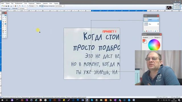Select the Zoom magnifier tool
Screen dimensions: 182x102
point(5,20)
